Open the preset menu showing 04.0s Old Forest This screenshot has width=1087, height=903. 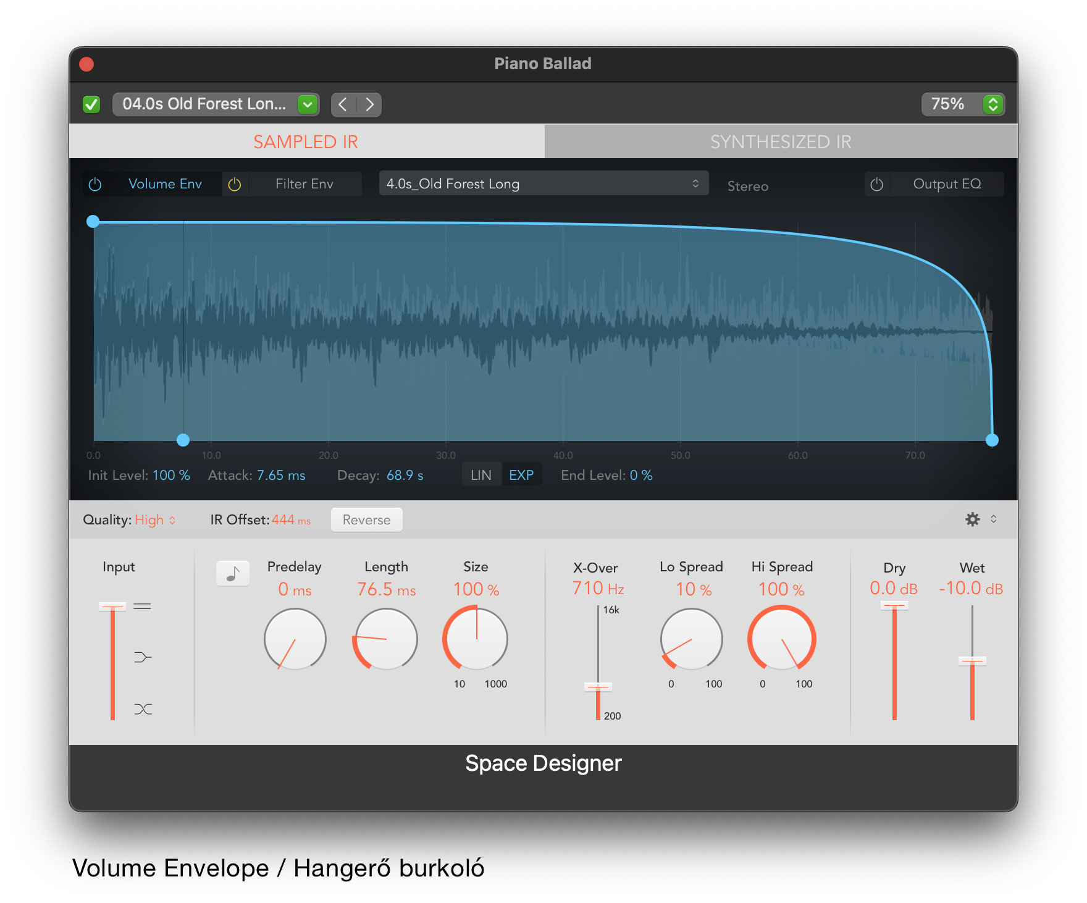click(x=216, y=104)
